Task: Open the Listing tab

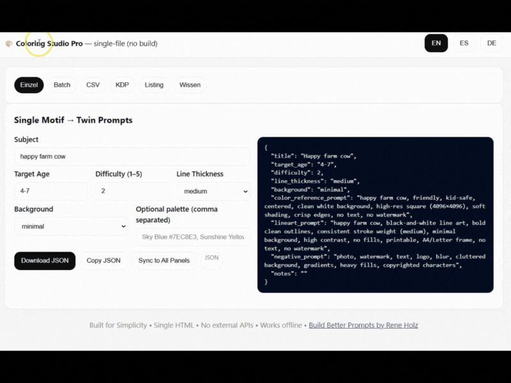Action: pyautogui.click(x=153, y=85)
